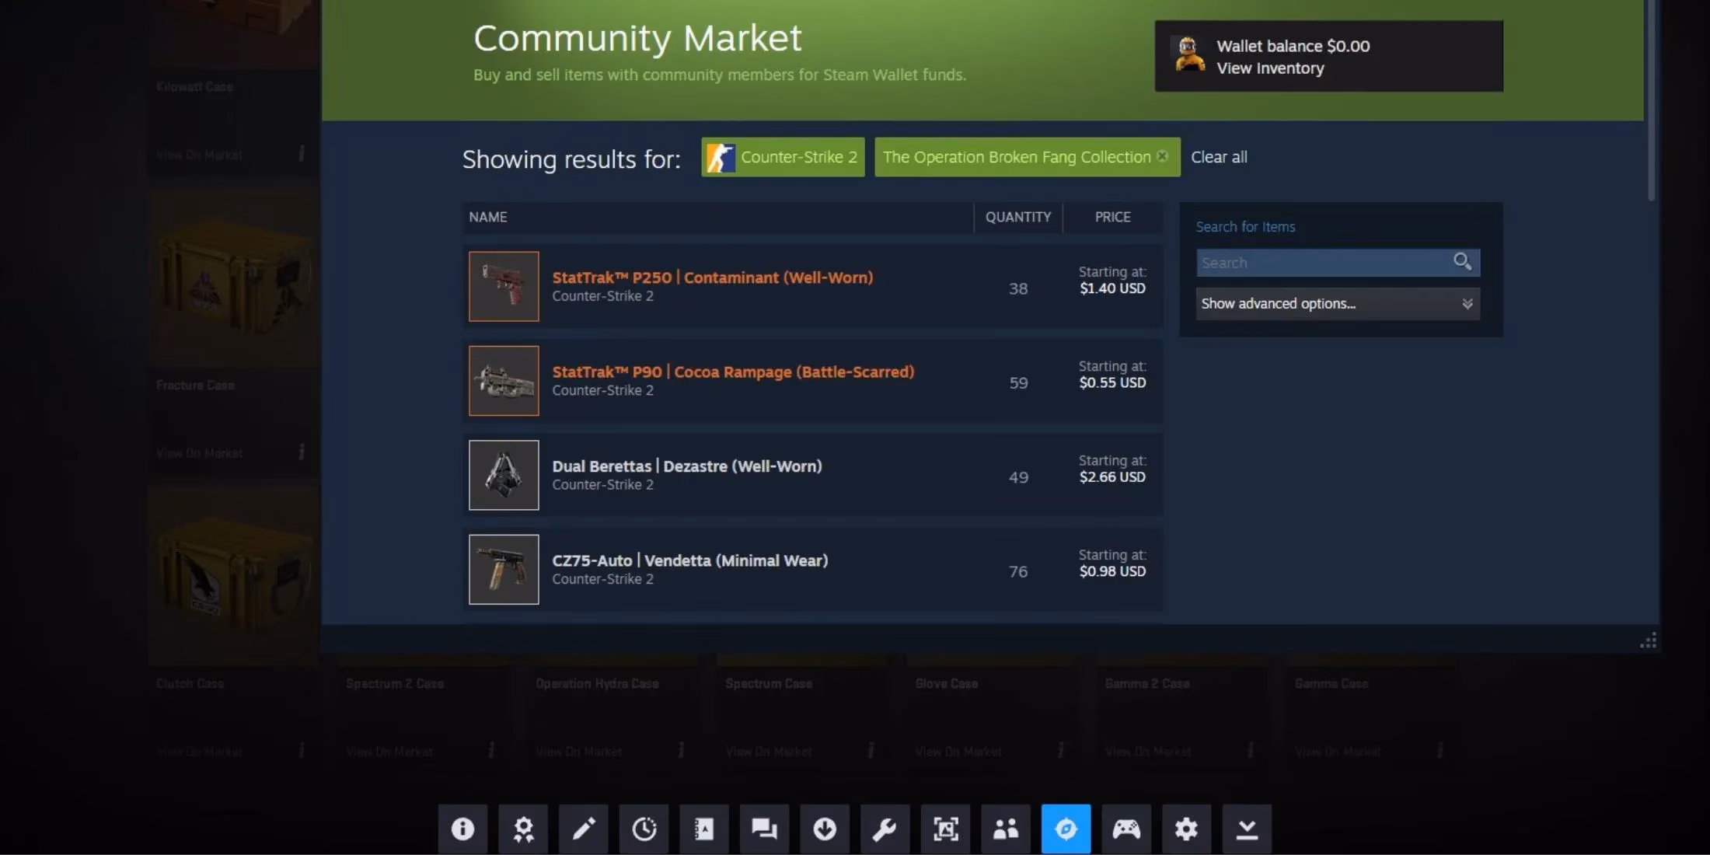Click the Clutch Case image in background
Image resolution: width=1710 pixels, height=855 pixels.
click(x=233, y=577)
